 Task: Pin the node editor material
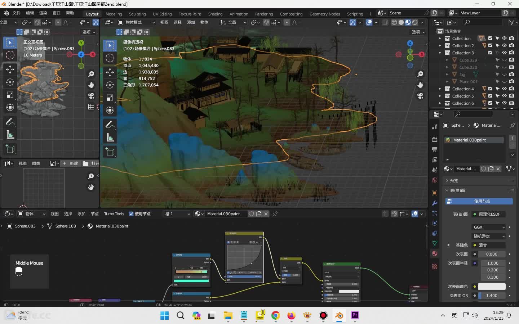[x=275, y=214]
